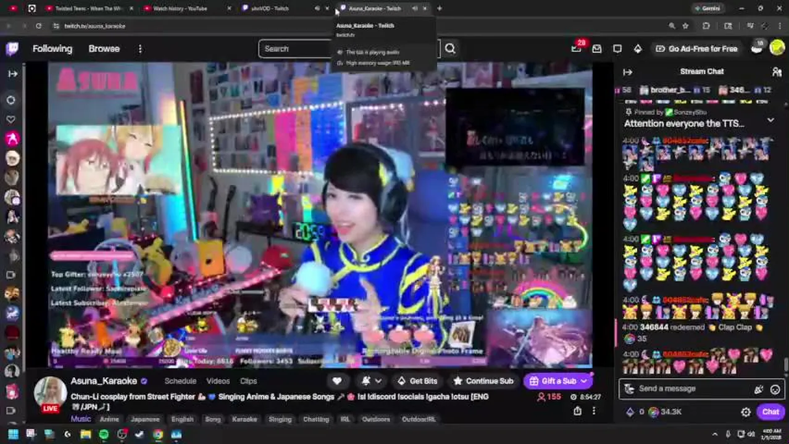Collapse the Stream Chat panel

point(627,72)
